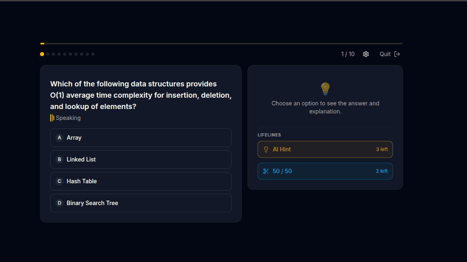The width and height of the screenshot is (467, 262).
Task: Click the letter C badge
Action: click(59, 181)
